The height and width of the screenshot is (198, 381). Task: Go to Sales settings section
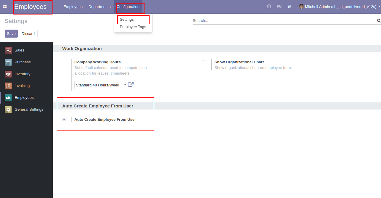[26, 50]
